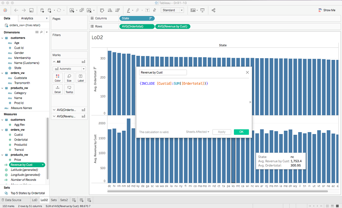Screen dimensions: 342x208
Task: Open the Show Me panel
Action: click(327, 10)
